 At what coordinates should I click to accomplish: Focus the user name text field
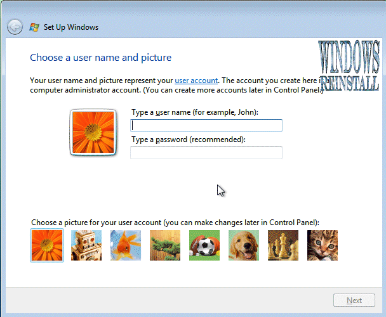tap(206, 126)
